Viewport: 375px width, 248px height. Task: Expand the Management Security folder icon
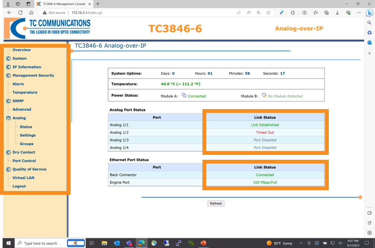point(8,75)
